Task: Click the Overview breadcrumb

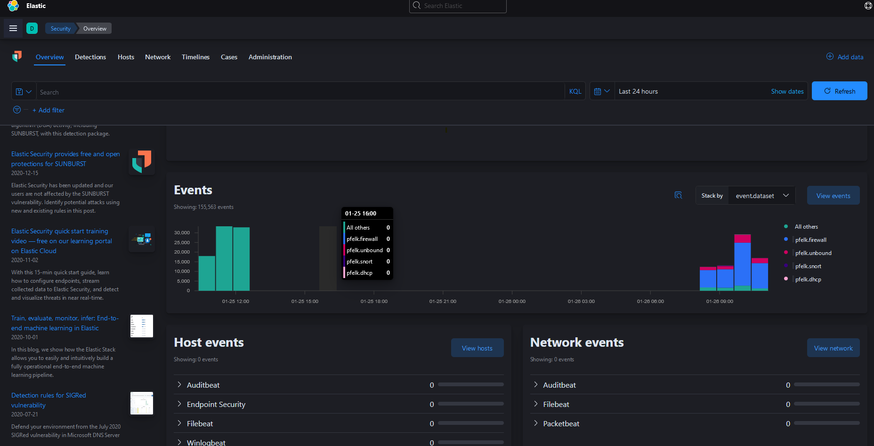Action: (95, 28)
